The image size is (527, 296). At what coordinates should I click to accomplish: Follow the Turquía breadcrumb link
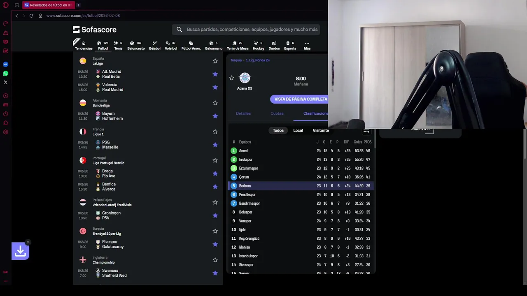pos(236,60)
